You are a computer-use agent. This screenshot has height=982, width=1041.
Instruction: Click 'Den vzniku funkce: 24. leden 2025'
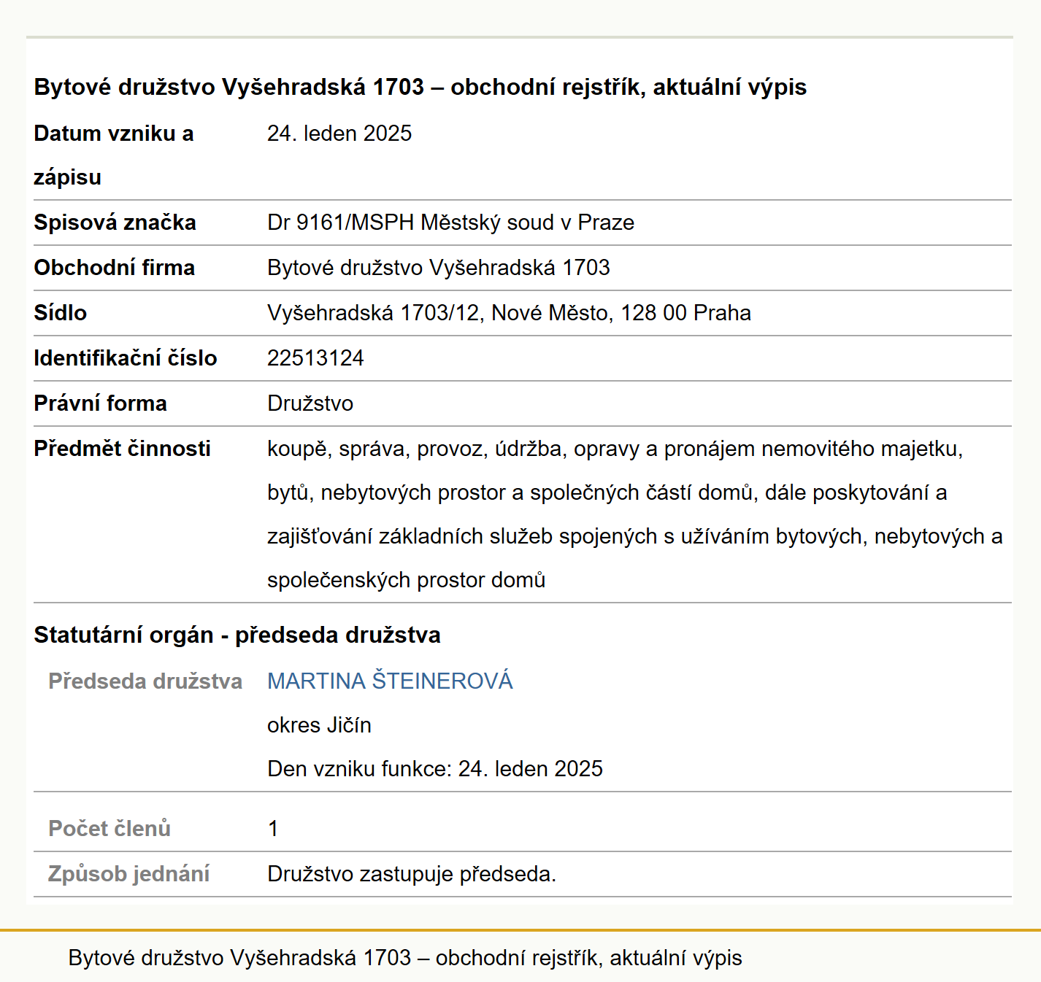pyautogui.click(x=435, y=768)
